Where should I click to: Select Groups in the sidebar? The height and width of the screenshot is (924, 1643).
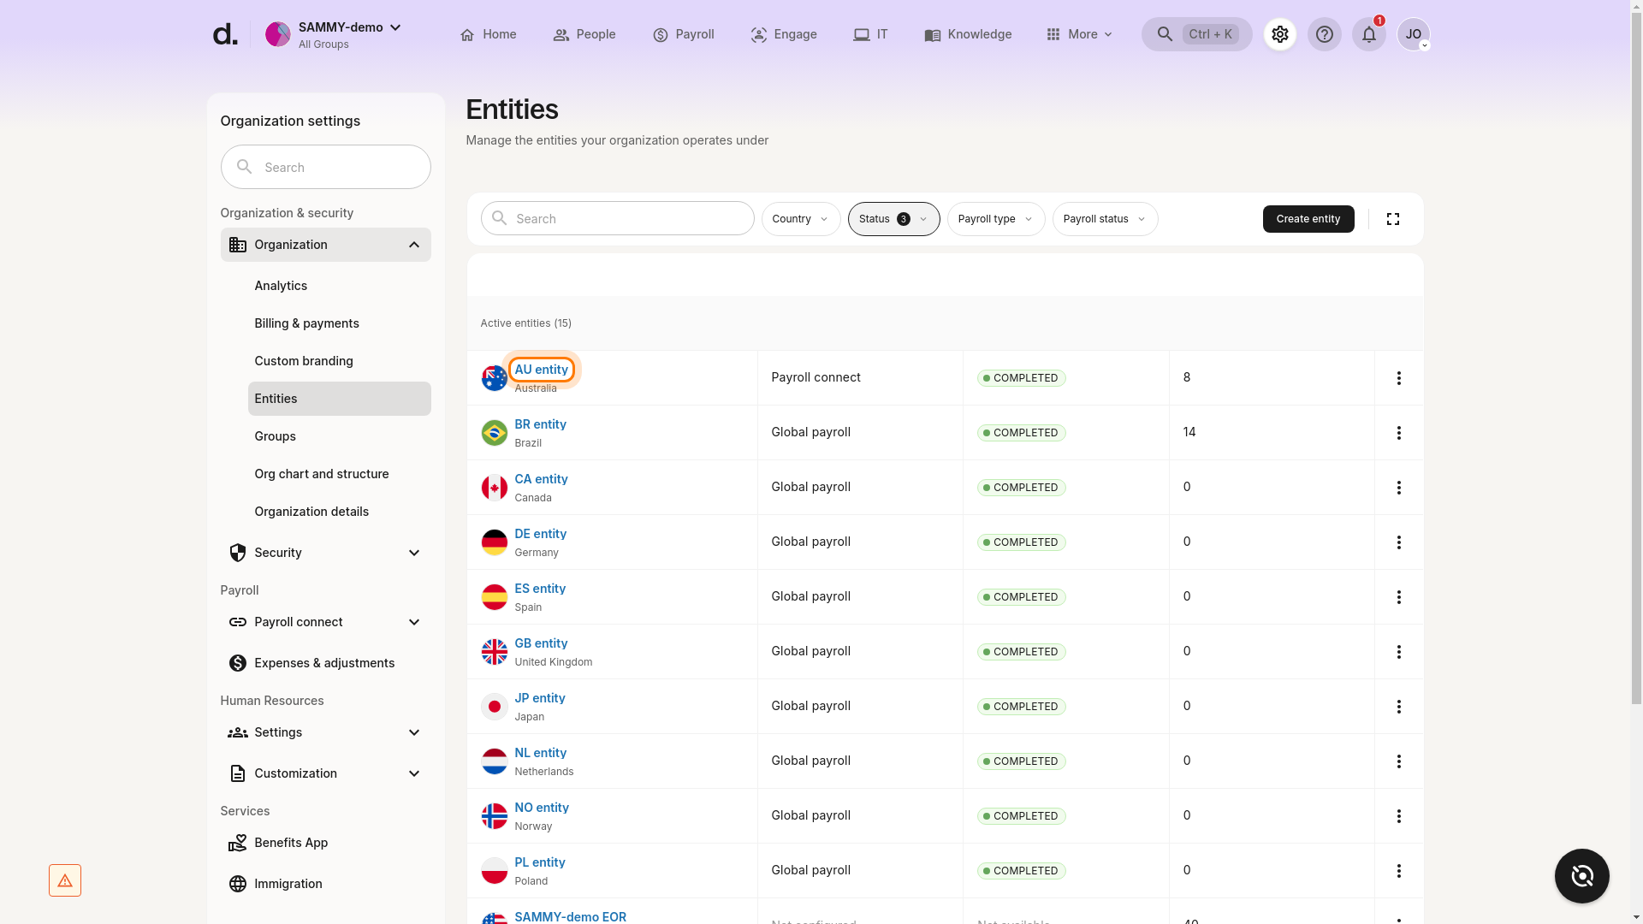click(x=340, y=436)
